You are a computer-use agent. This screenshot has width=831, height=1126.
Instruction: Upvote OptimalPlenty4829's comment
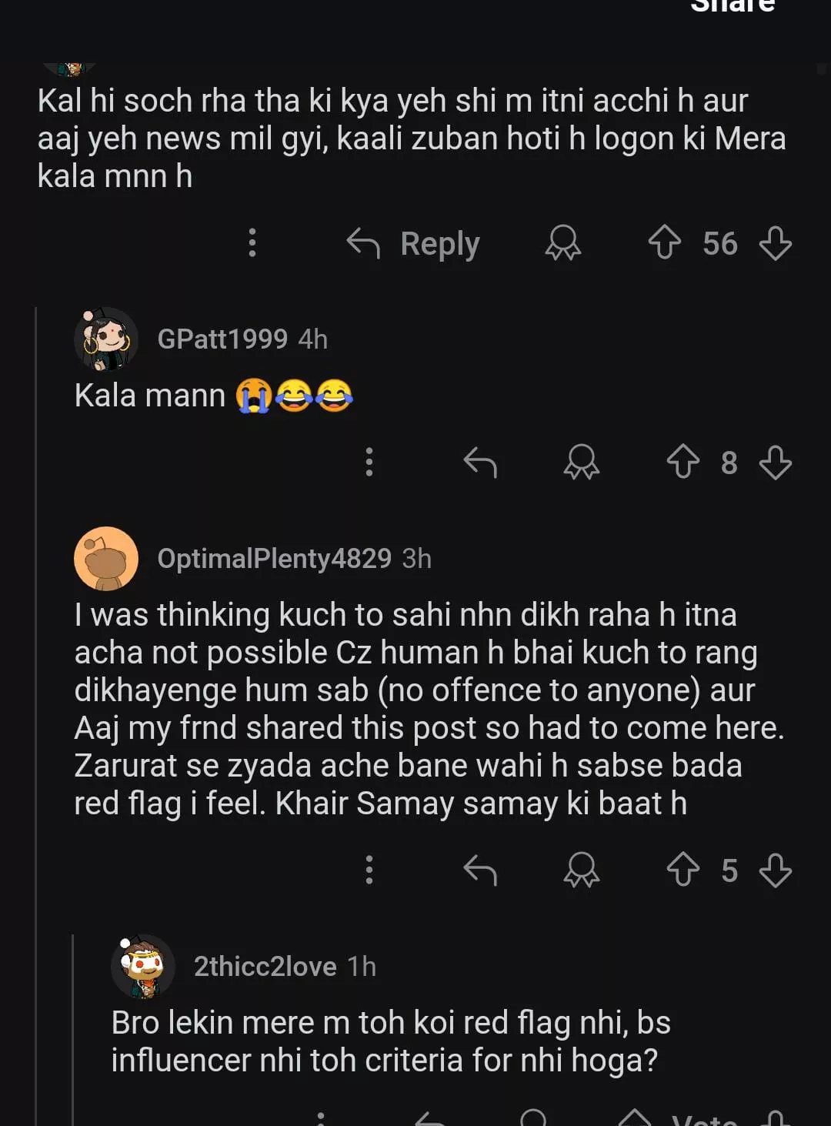(x=682, y=870)
